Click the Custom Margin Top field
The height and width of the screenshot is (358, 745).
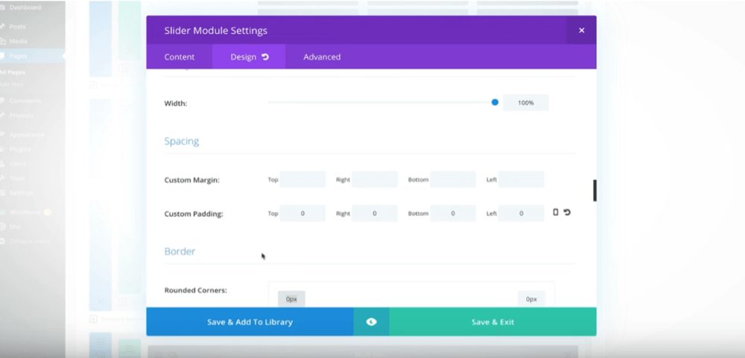tap(302, 179)
